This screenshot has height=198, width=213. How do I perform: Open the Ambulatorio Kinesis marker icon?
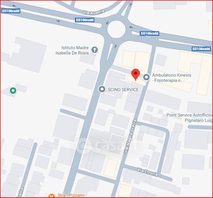point(146,78)
